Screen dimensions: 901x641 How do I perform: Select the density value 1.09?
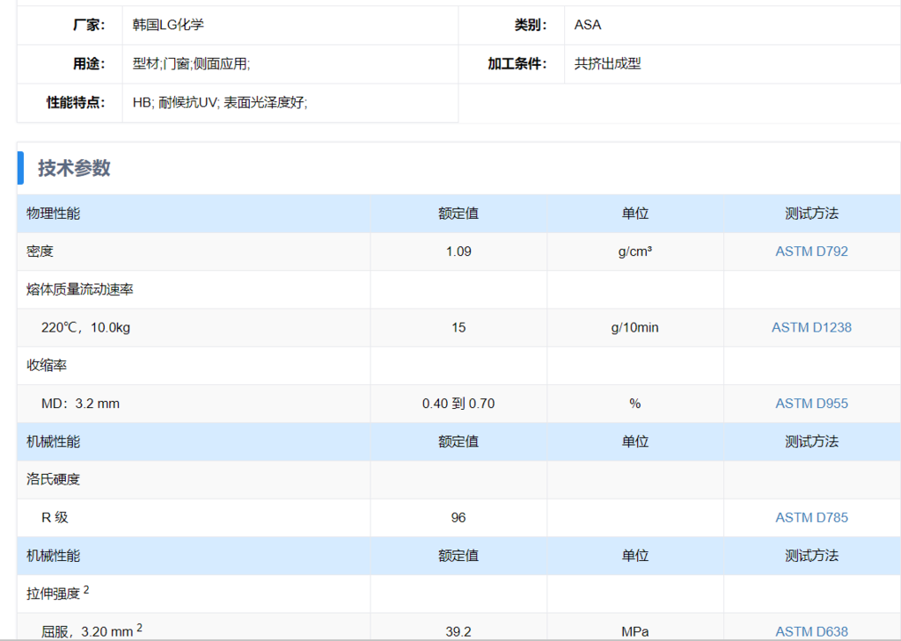pos(458,251)
